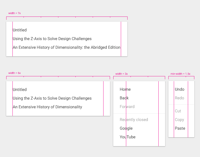
Task: Click Undo in the edit menu
Action: [x=179, y=89]
